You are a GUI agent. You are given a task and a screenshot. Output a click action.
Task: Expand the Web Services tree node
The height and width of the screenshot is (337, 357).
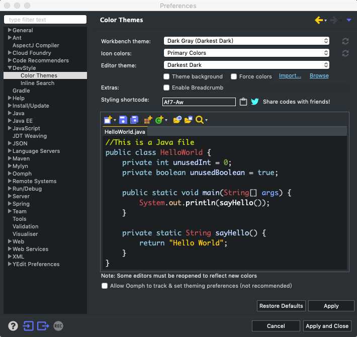pos(10,248)
